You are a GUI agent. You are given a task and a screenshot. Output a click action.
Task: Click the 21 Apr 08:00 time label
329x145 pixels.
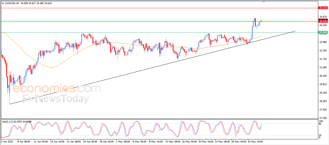(x=74, y=141)
